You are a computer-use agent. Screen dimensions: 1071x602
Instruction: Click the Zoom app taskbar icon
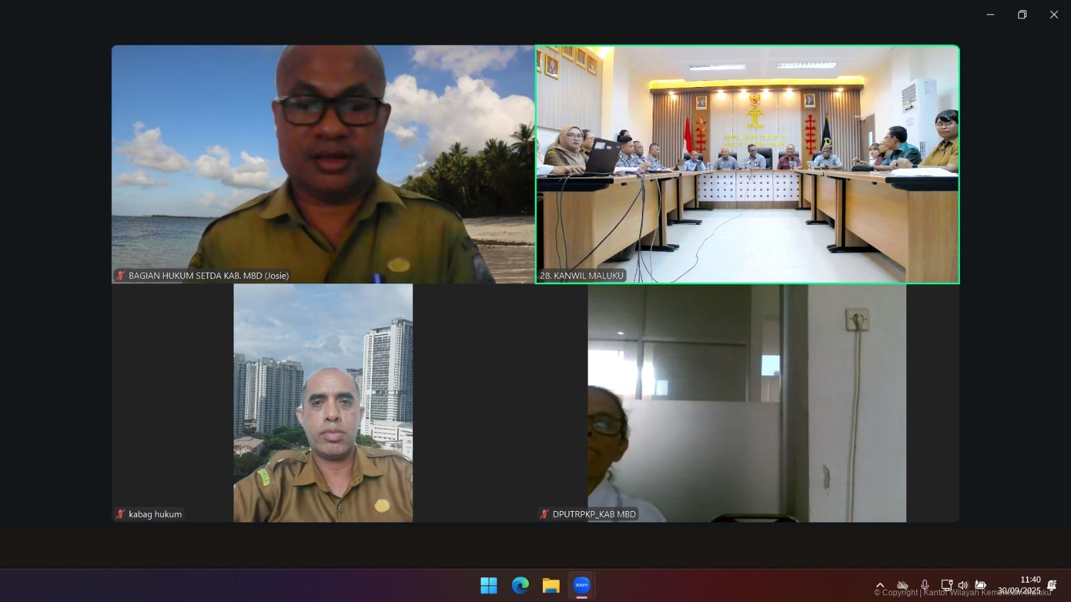582,585
